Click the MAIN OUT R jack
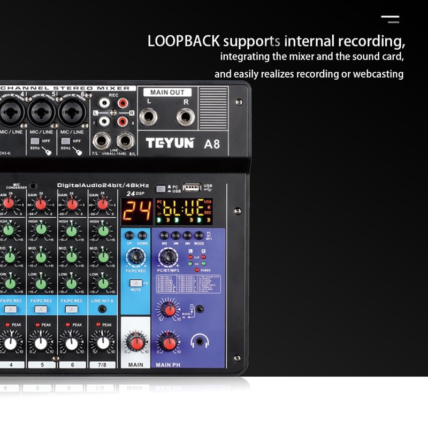The width and height of the screenshot is (428, 428). tap(186, 116)
